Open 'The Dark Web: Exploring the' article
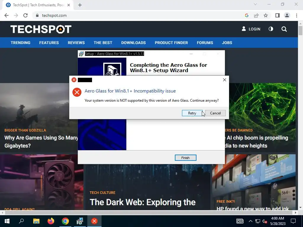This screenshot has height=227, width=303. click(x=143, y=202)
